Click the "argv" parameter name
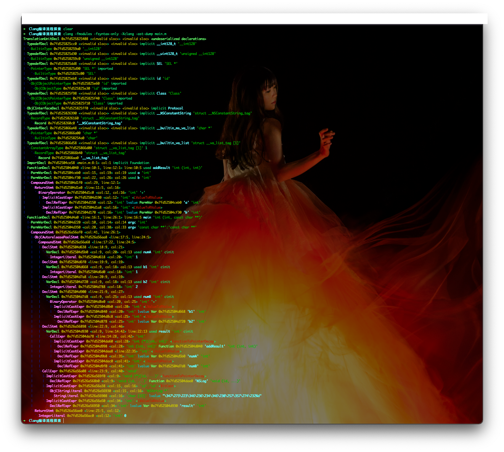 click(x=132, y=227)
